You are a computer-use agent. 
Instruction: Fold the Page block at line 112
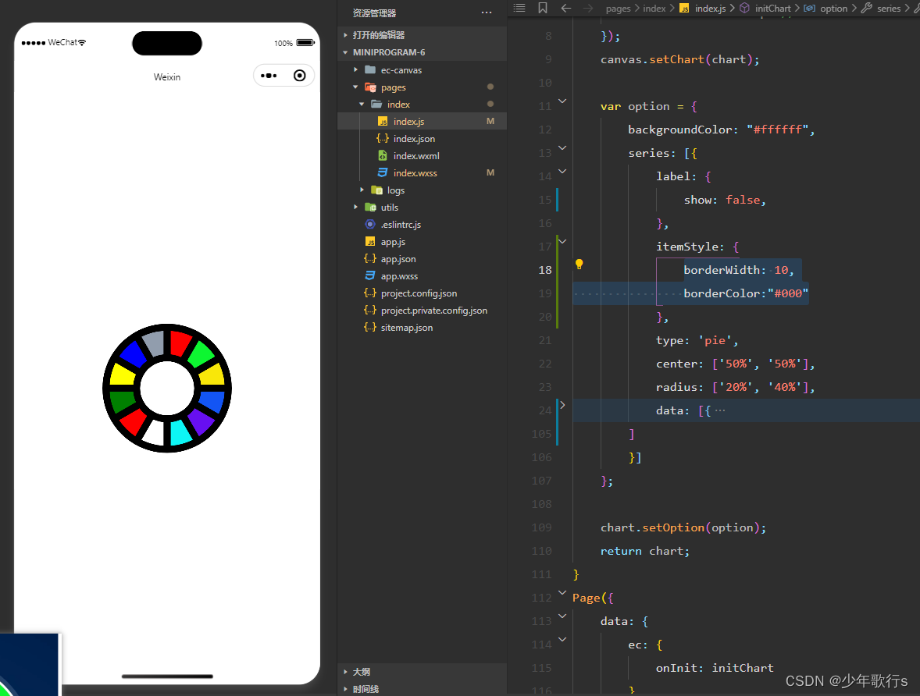(x=562, y=592)
